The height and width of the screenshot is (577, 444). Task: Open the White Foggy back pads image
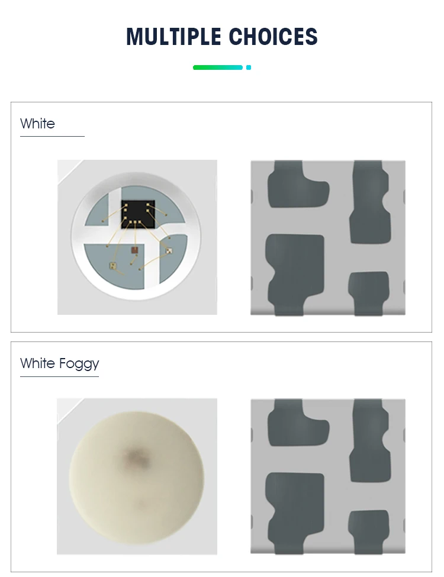click(x=328, y=476)
